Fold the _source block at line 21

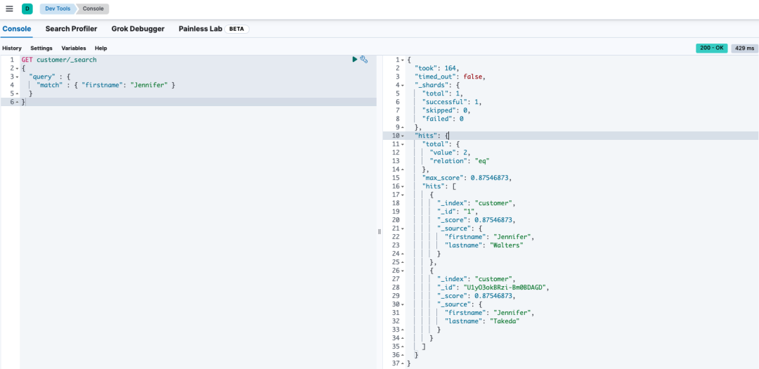tap(403, 228)
